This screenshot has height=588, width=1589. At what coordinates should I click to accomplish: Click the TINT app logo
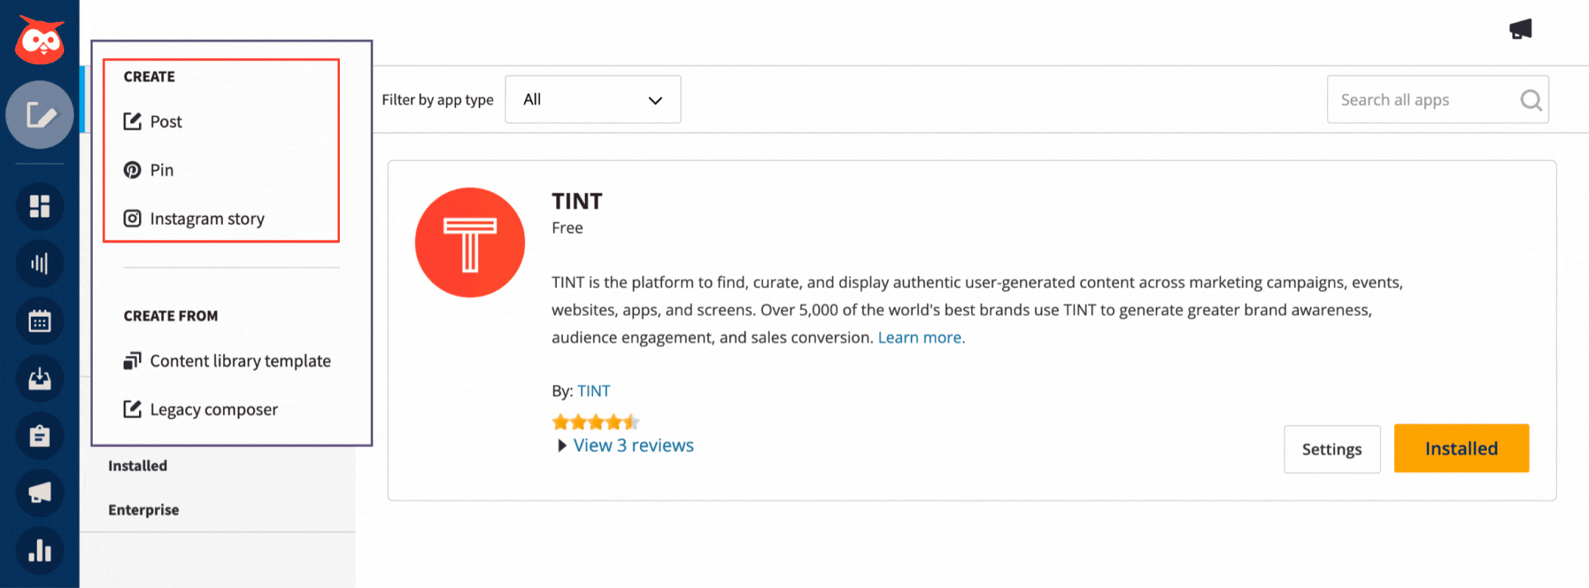470,243
